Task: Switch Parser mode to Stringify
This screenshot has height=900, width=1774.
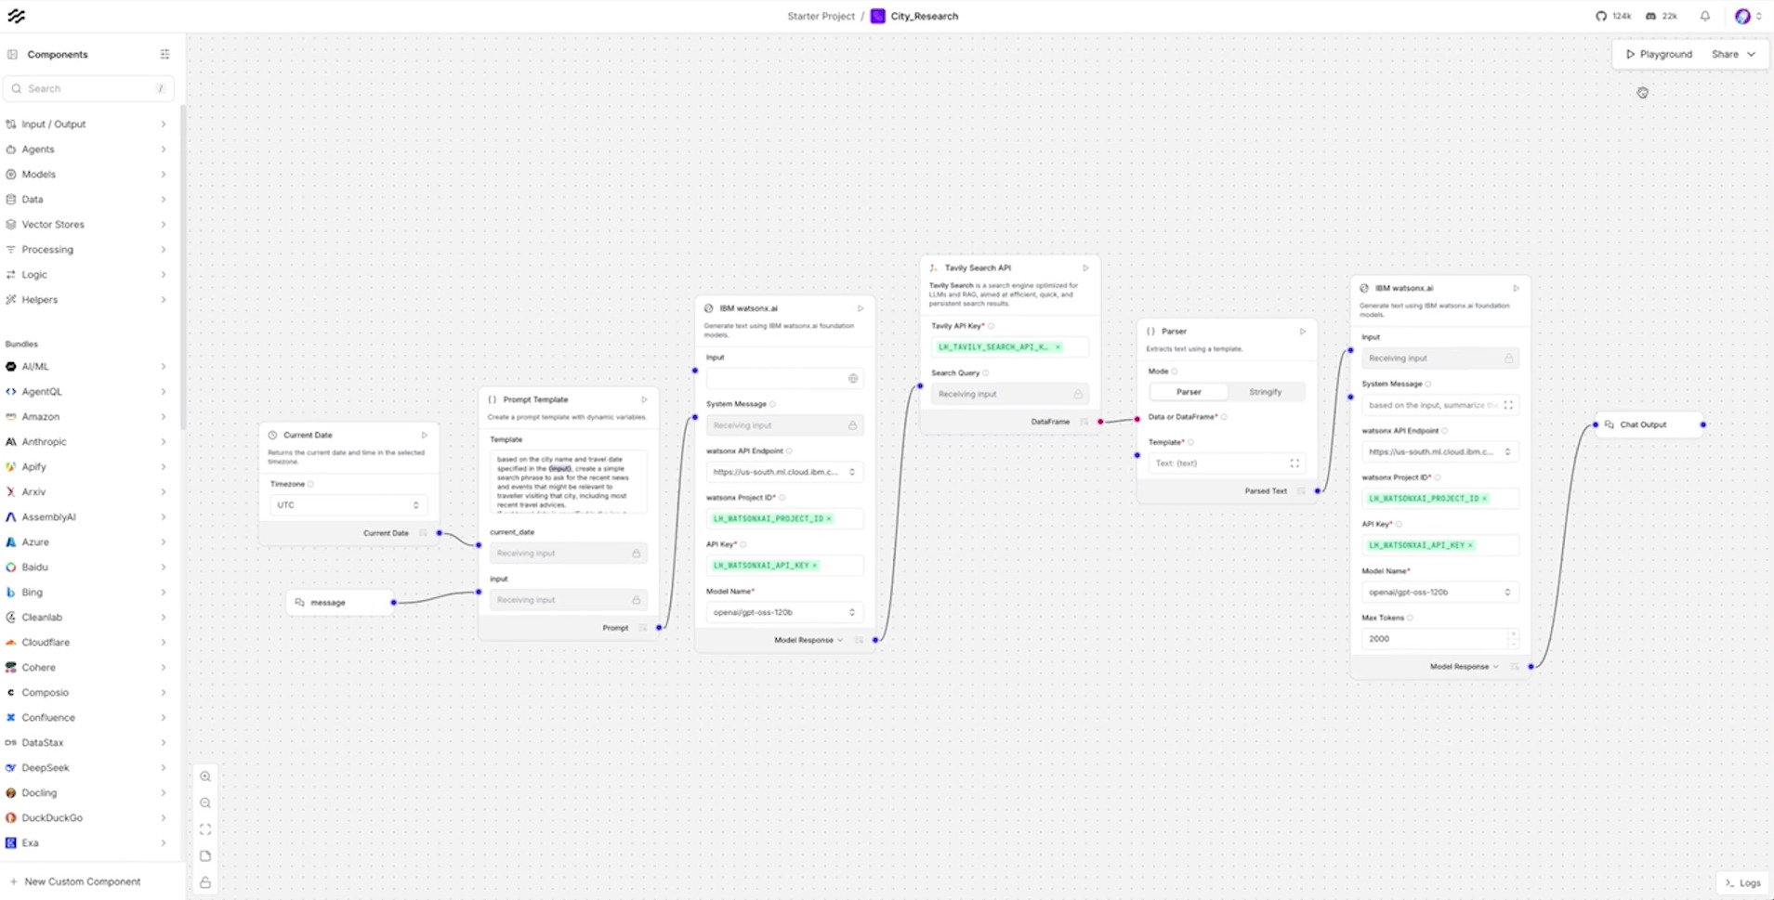Action: coord(1265,392)
